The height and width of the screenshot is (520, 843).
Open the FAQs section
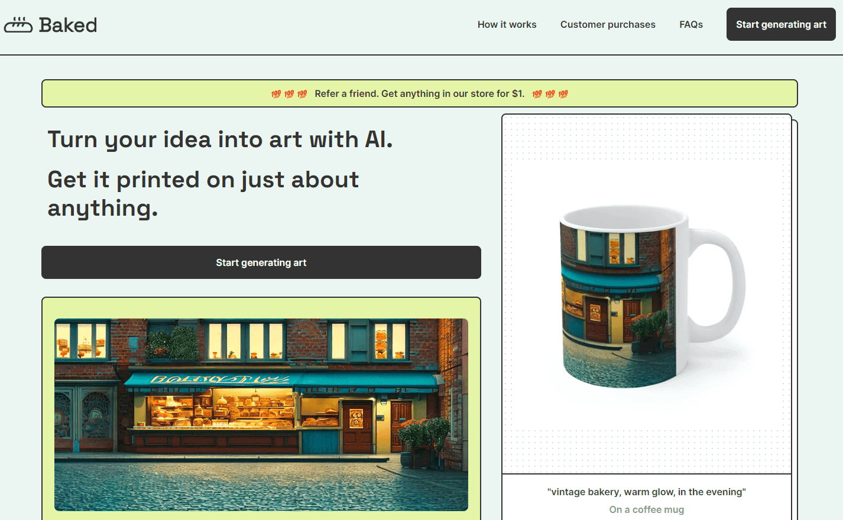(690, 24)
